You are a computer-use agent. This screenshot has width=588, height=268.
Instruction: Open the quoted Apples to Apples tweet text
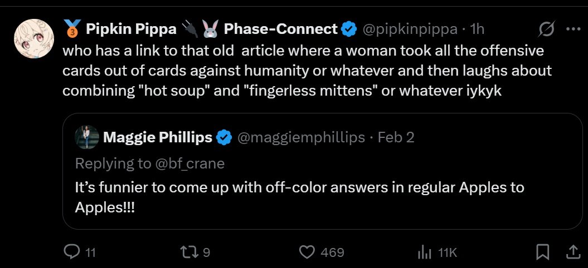point(299,196)
